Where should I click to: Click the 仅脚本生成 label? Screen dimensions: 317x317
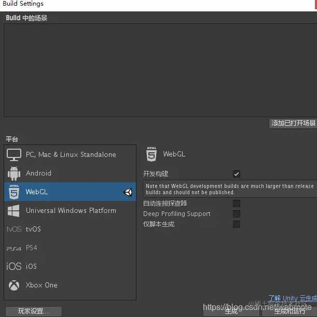click(x=159, y=224)
